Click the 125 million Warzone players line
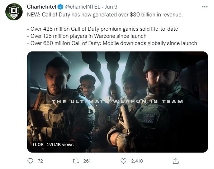The height and width of the screenshot is (169, 214). pos(87,36)
